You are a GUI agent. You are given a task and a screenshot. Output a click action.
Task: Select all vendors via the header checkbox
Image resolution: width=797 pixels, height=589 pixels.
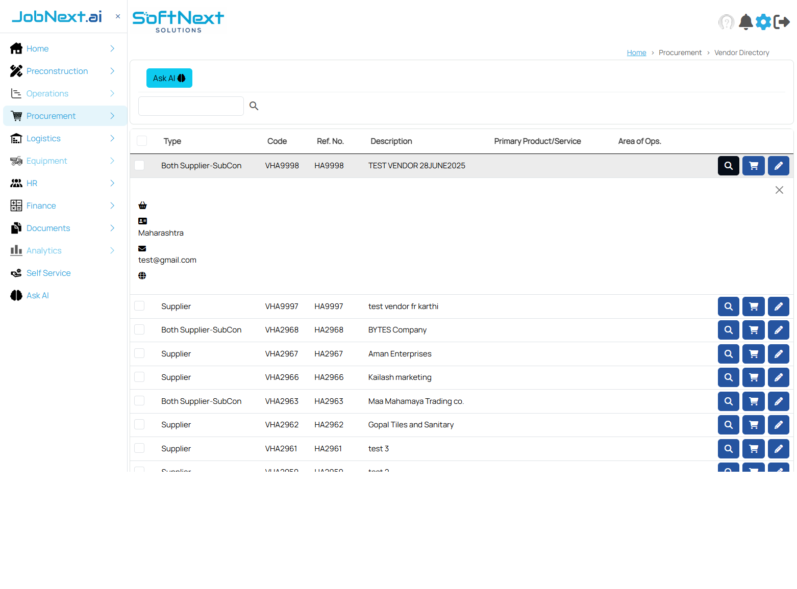[x=141, y=141]
